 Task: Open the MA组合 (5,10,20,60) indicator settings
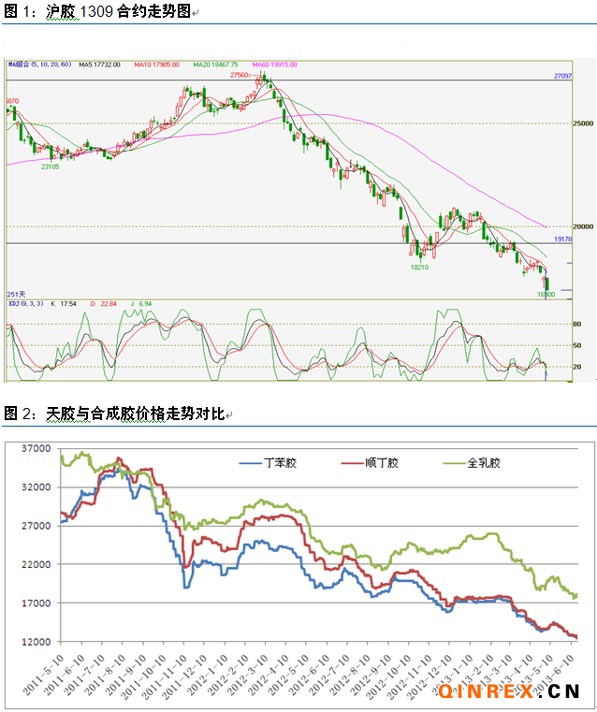[x=38, y=65]
